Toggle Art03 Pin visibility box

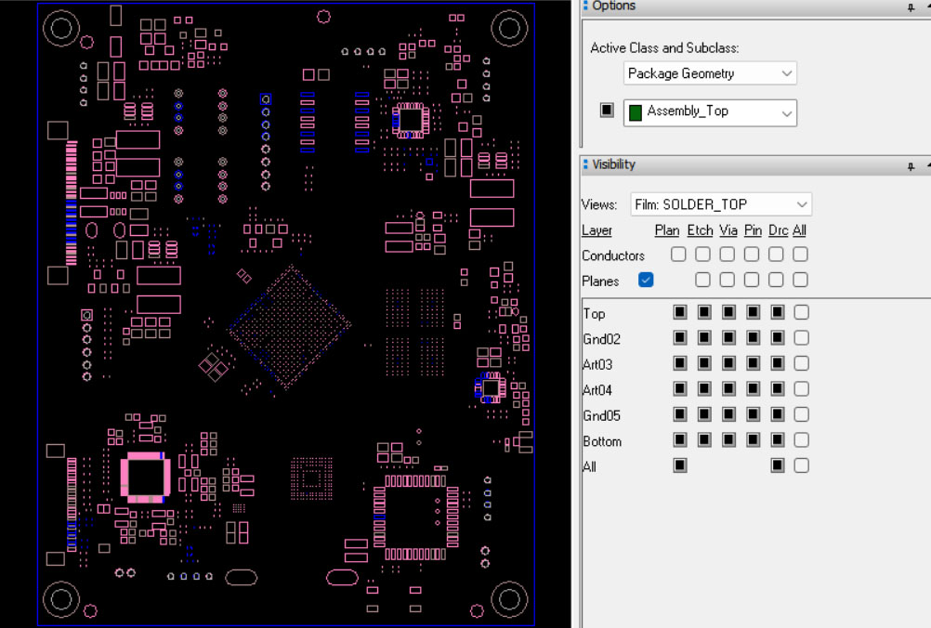pos(753,364)
